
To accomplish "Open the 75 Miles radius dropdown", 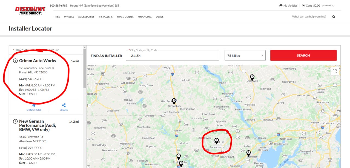I will click(x=245, y=55).
